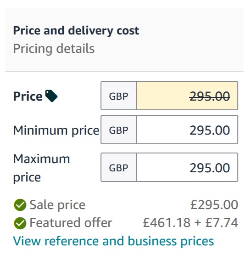Click the Maximum price input field
This screenshot has height=255, width=245.
(187, 167)
